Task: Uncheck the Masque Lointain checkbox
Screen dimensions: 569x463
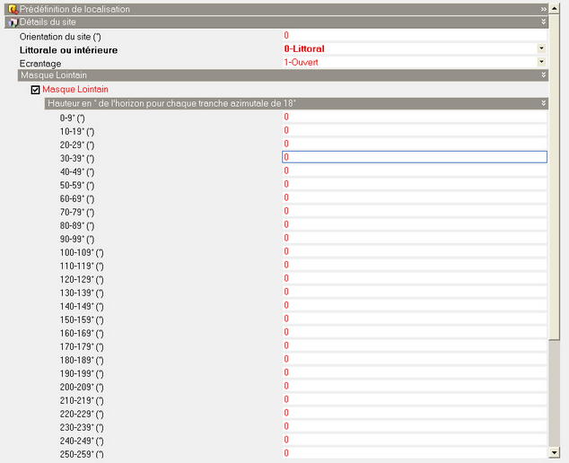Action: 36,90
